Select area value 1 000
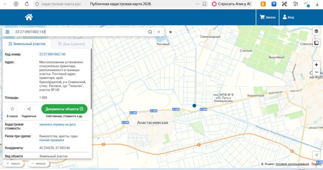 [x=43, y=97]
